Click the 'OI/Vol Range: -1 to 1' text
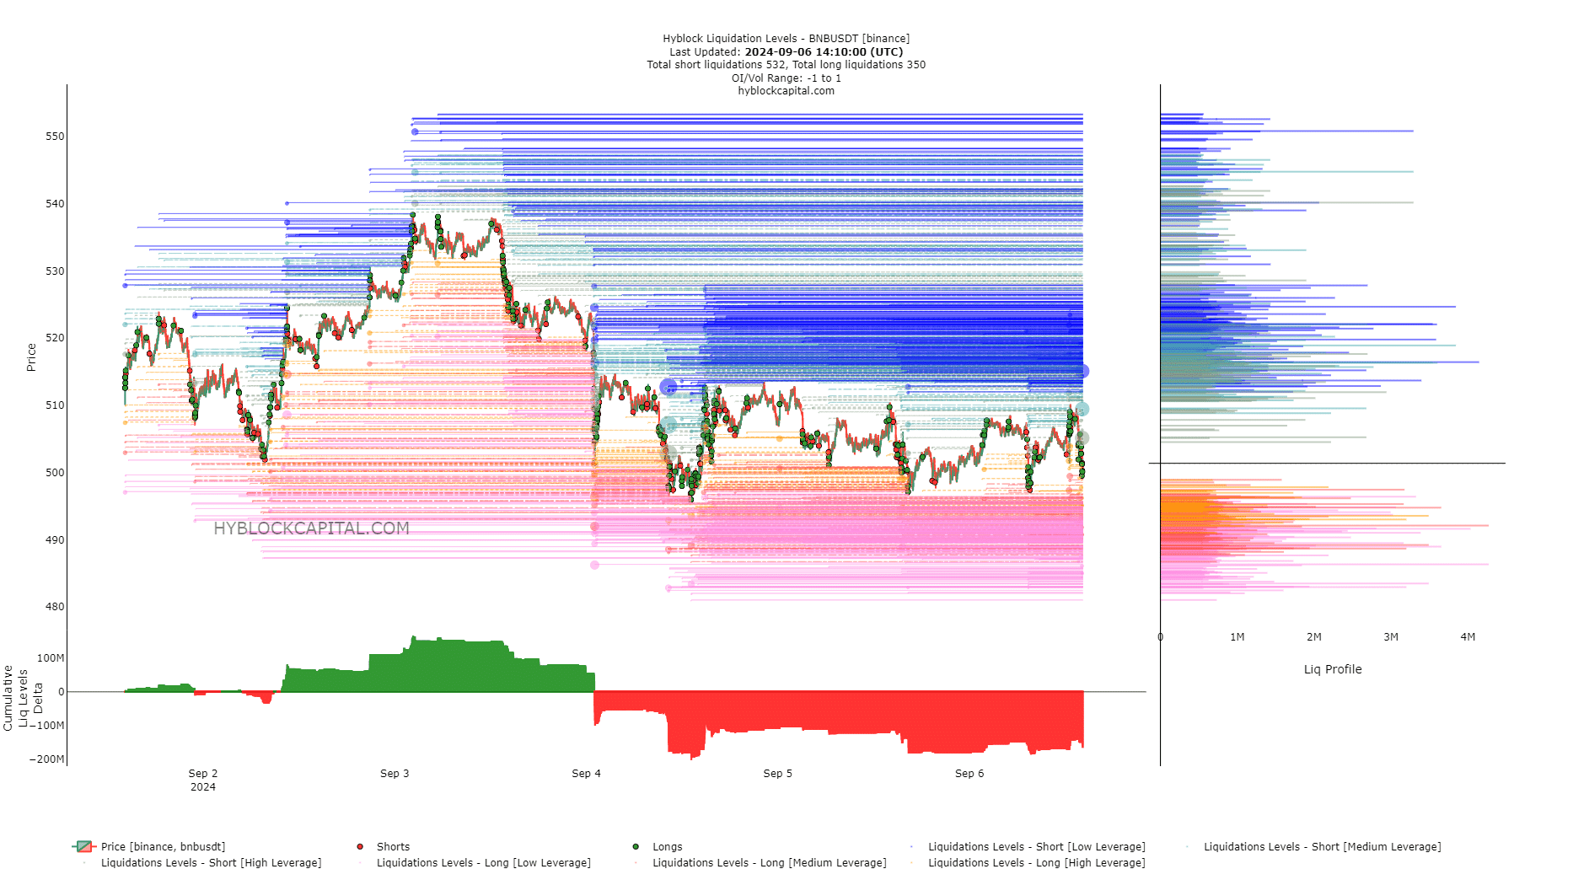This screenshot has width=1573, height=885. point(786,78)
